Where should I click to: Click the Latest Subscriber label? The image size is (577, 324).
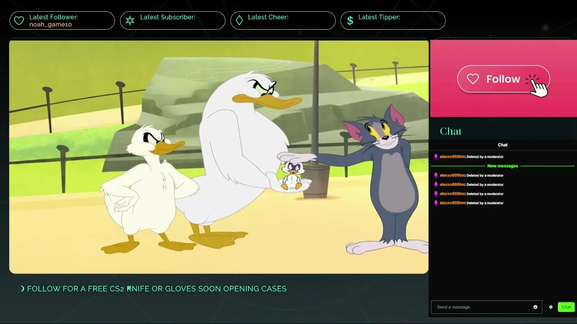click(168, 17)
